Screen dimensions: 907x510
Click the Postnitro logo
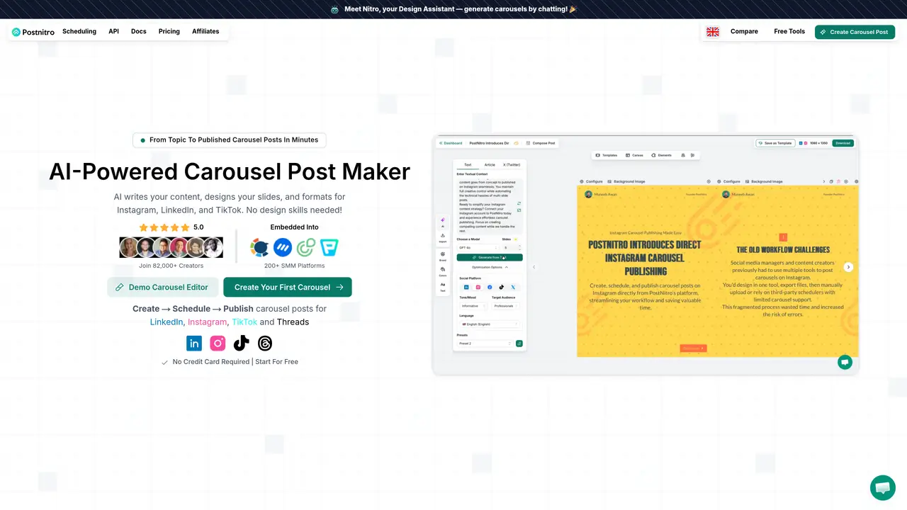pyautogui.click(x=33, y=32)
